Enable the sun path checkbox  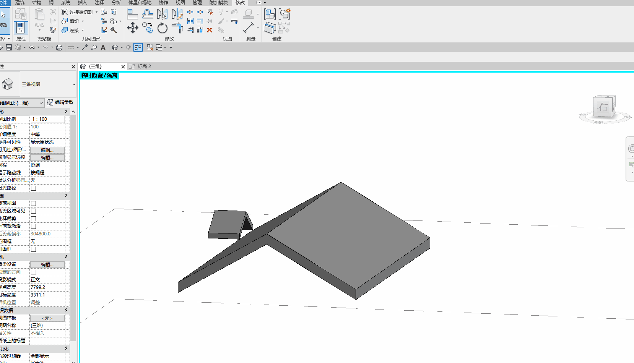34,188
